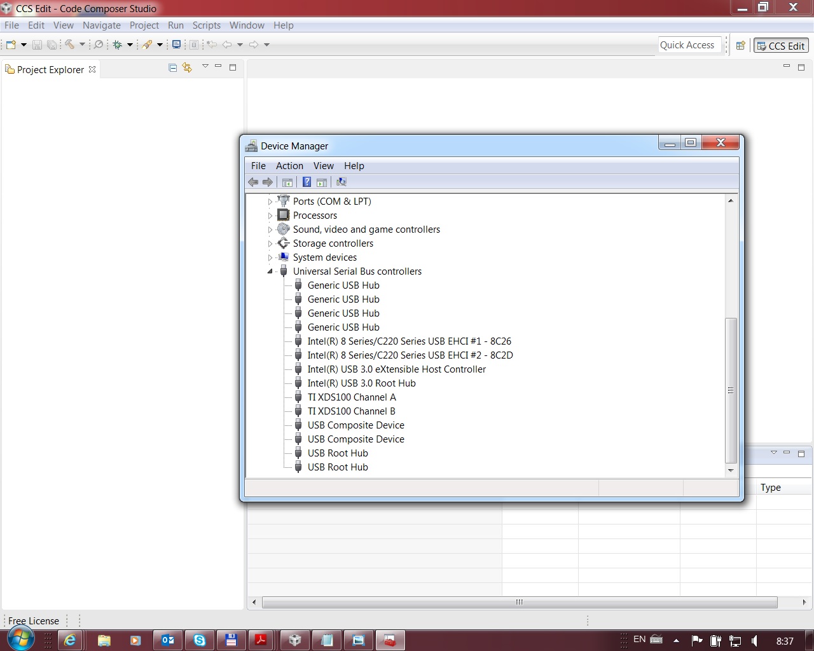
Task: Close the Project Explorer view tab
Action: (x=92, y=69)
